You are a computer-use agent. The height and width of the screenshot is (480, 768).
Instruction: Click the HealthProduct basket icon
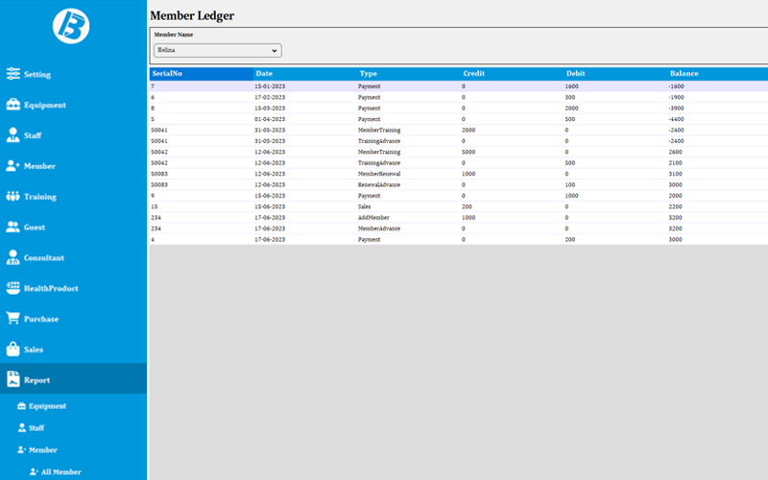[13, 288]
